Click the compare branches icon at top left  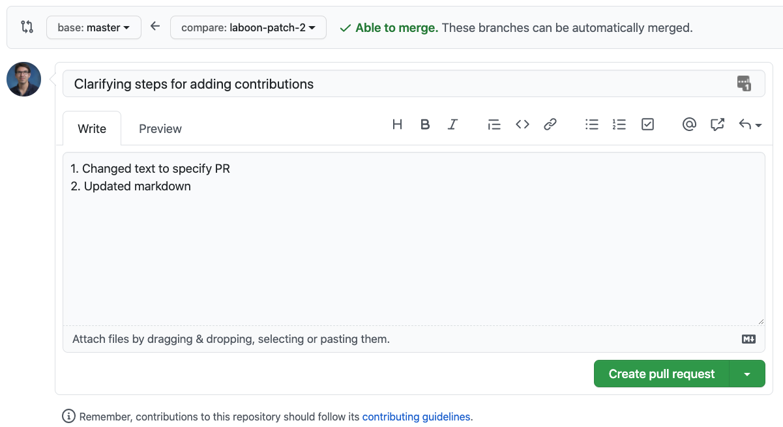(26, 27)
